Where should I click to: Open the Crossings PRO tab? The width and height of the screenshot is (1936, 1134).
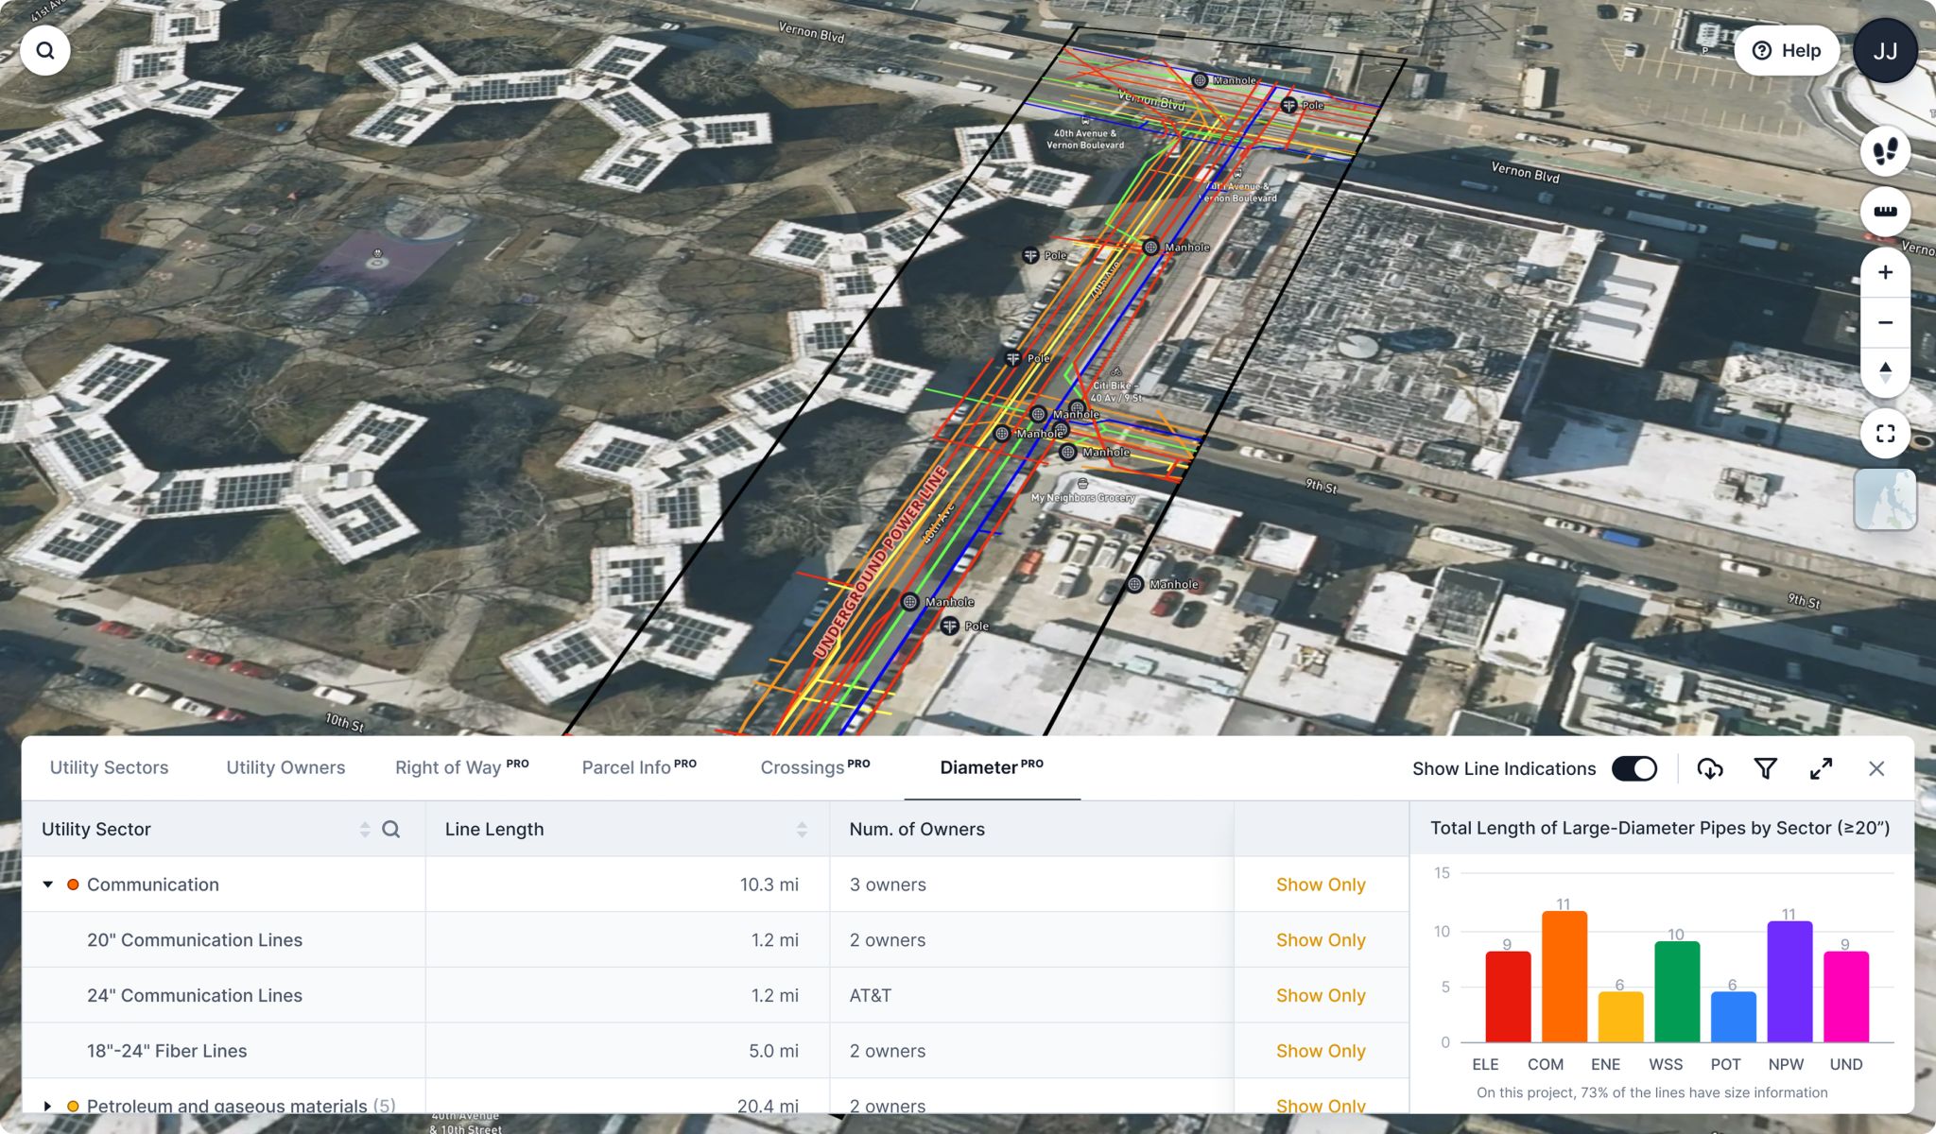pos(814,767)
